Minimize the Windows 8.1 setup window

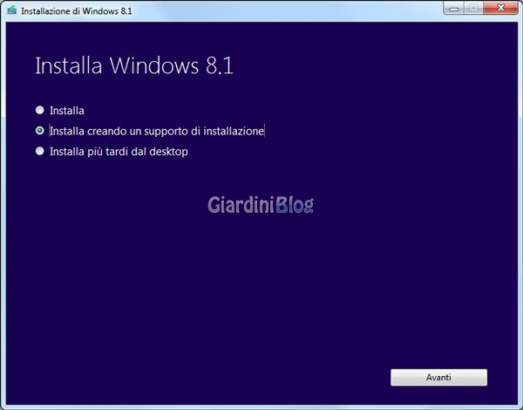(453, 8)
